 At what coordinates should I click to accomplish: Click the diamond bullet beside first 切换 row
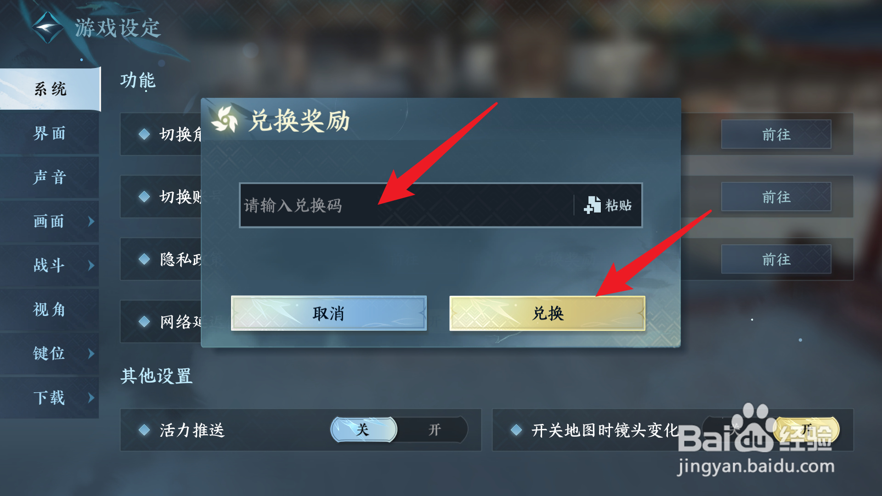click(x=144, y=134)
